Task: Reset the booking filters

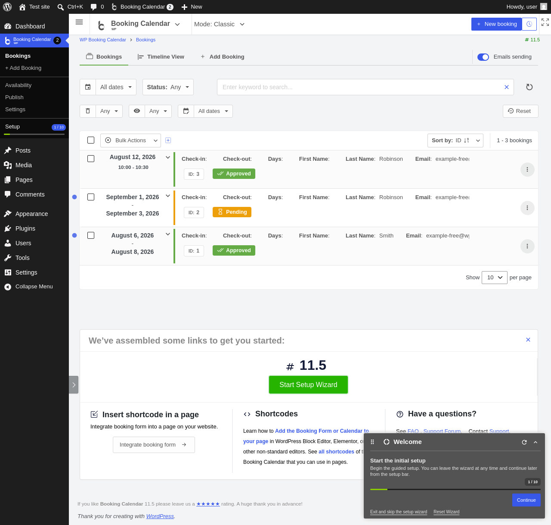Action: pyautogui.click(x=520, y=111)
